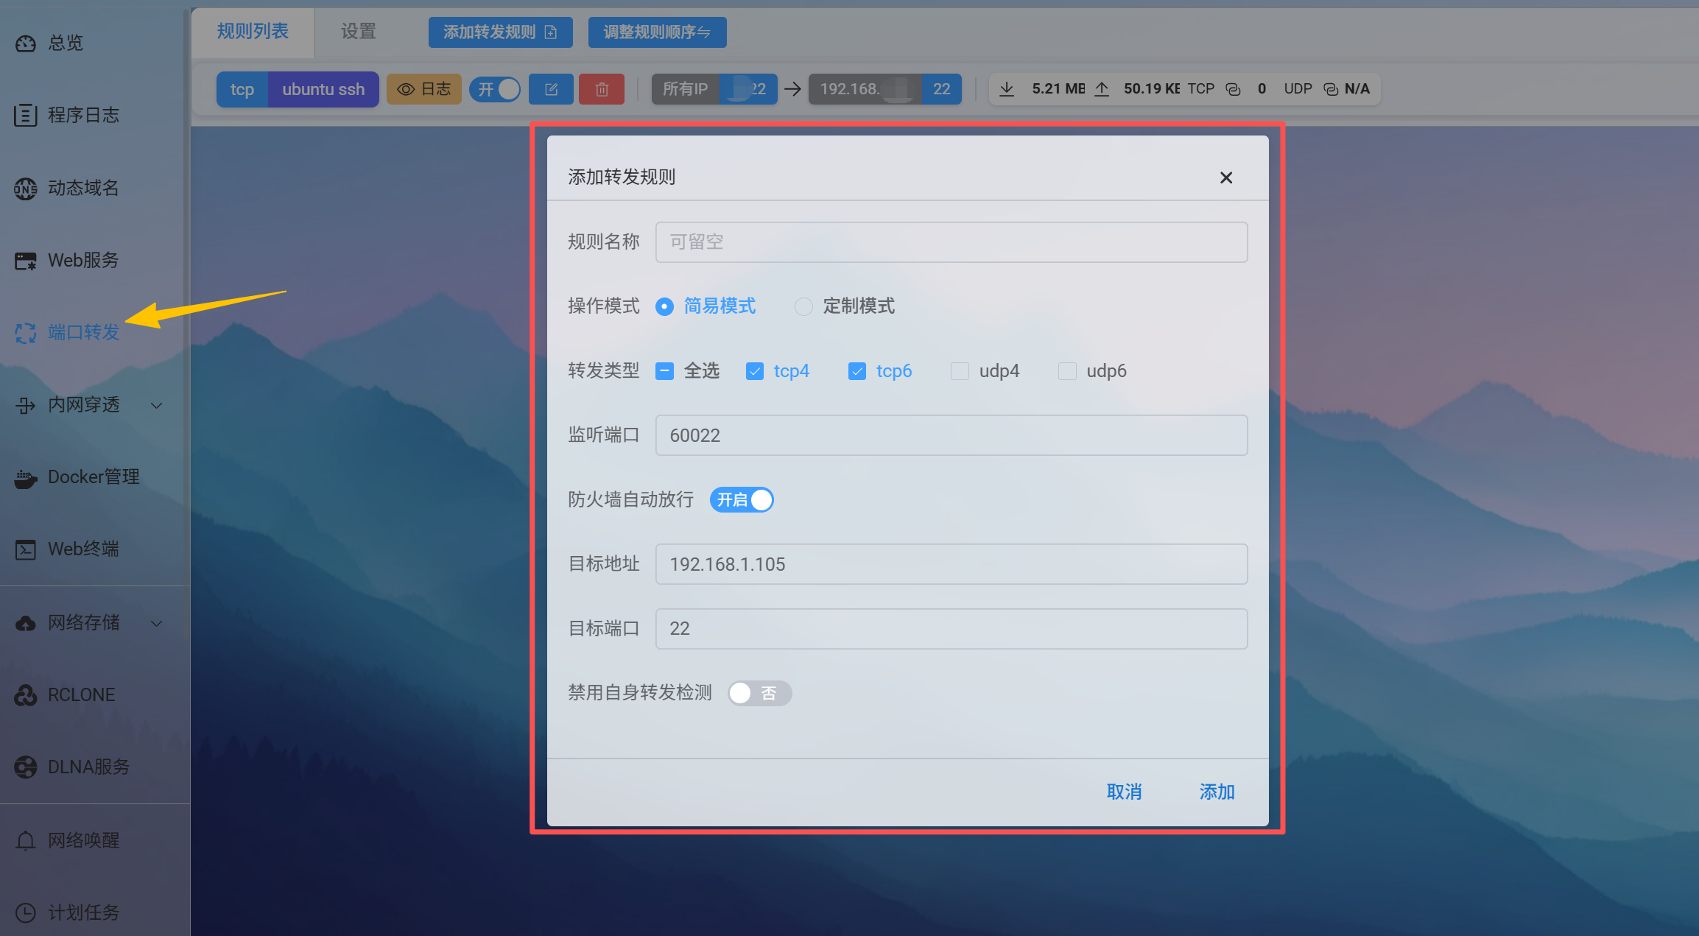Screen dimensions: 1699x936
Task: Enable the 禁用自身转发检测 toggle
Action: click(x=759, y=693)
